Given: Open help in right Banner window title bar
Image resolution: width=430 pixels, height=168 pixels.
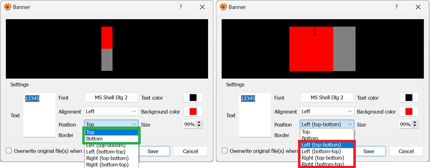Looking at the screenshot, I should [396, 7].
